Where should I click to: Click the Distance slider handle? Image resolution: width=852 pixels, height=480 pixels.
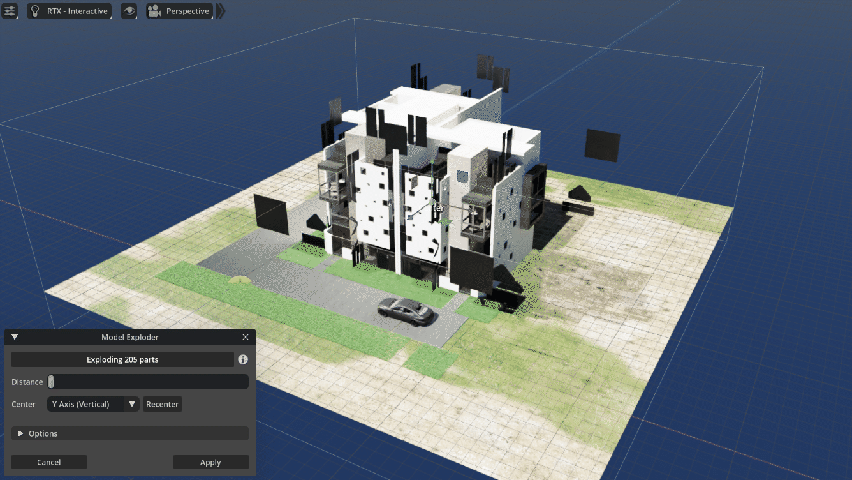[52, 382]
